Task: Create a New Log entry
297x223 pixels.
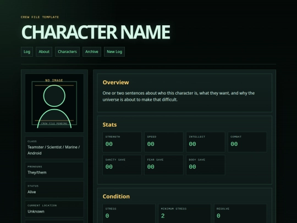Action: click(x=114, y=52)
